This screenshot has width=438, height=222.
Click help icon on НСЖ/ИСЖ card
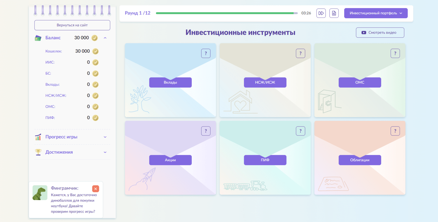coord(300,53)
